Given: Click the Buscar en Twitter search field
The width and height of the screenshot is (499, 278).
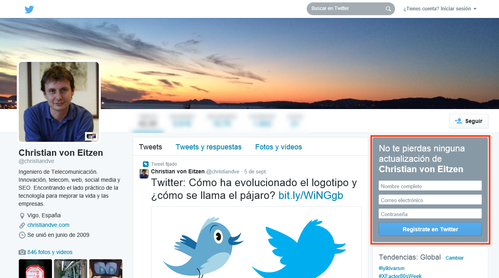Looking at the screenshot, I should click(351, 9).
